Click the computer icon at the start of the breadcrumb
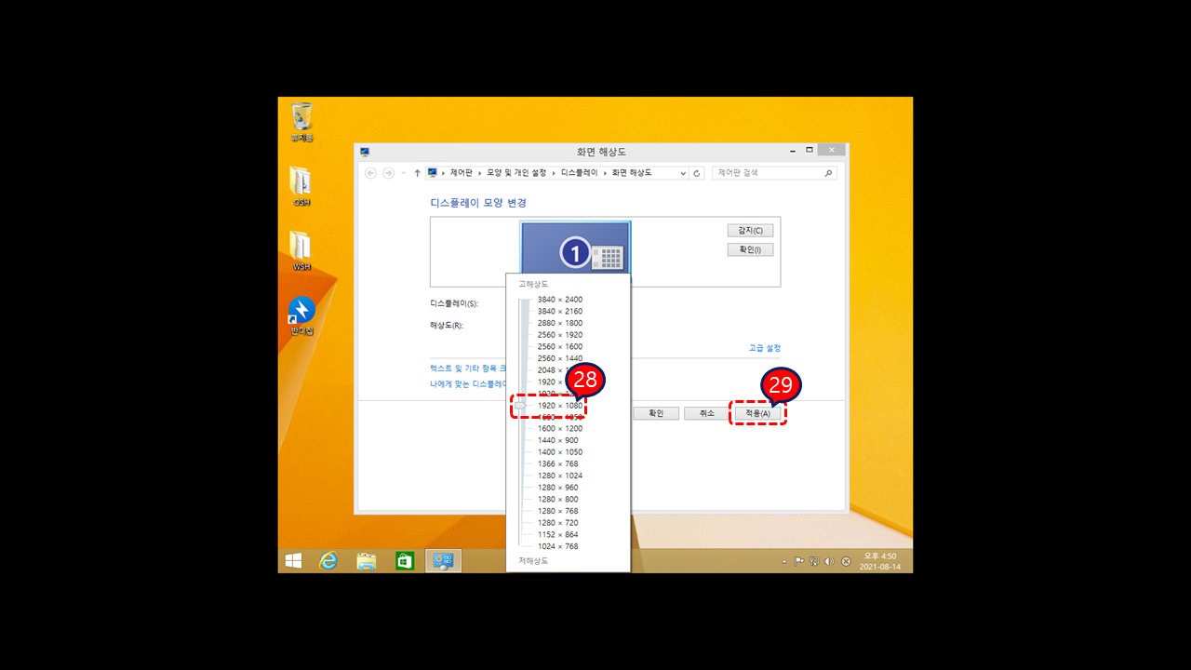Viewport: 1191px width, 670px height. coord(433,173)
